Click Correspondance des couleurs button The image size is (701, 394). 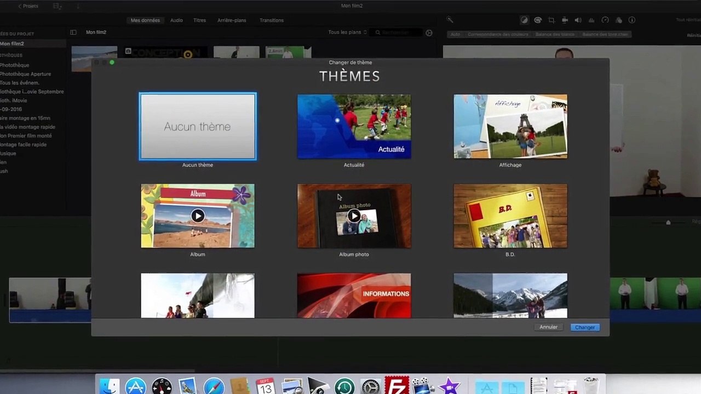498,34
